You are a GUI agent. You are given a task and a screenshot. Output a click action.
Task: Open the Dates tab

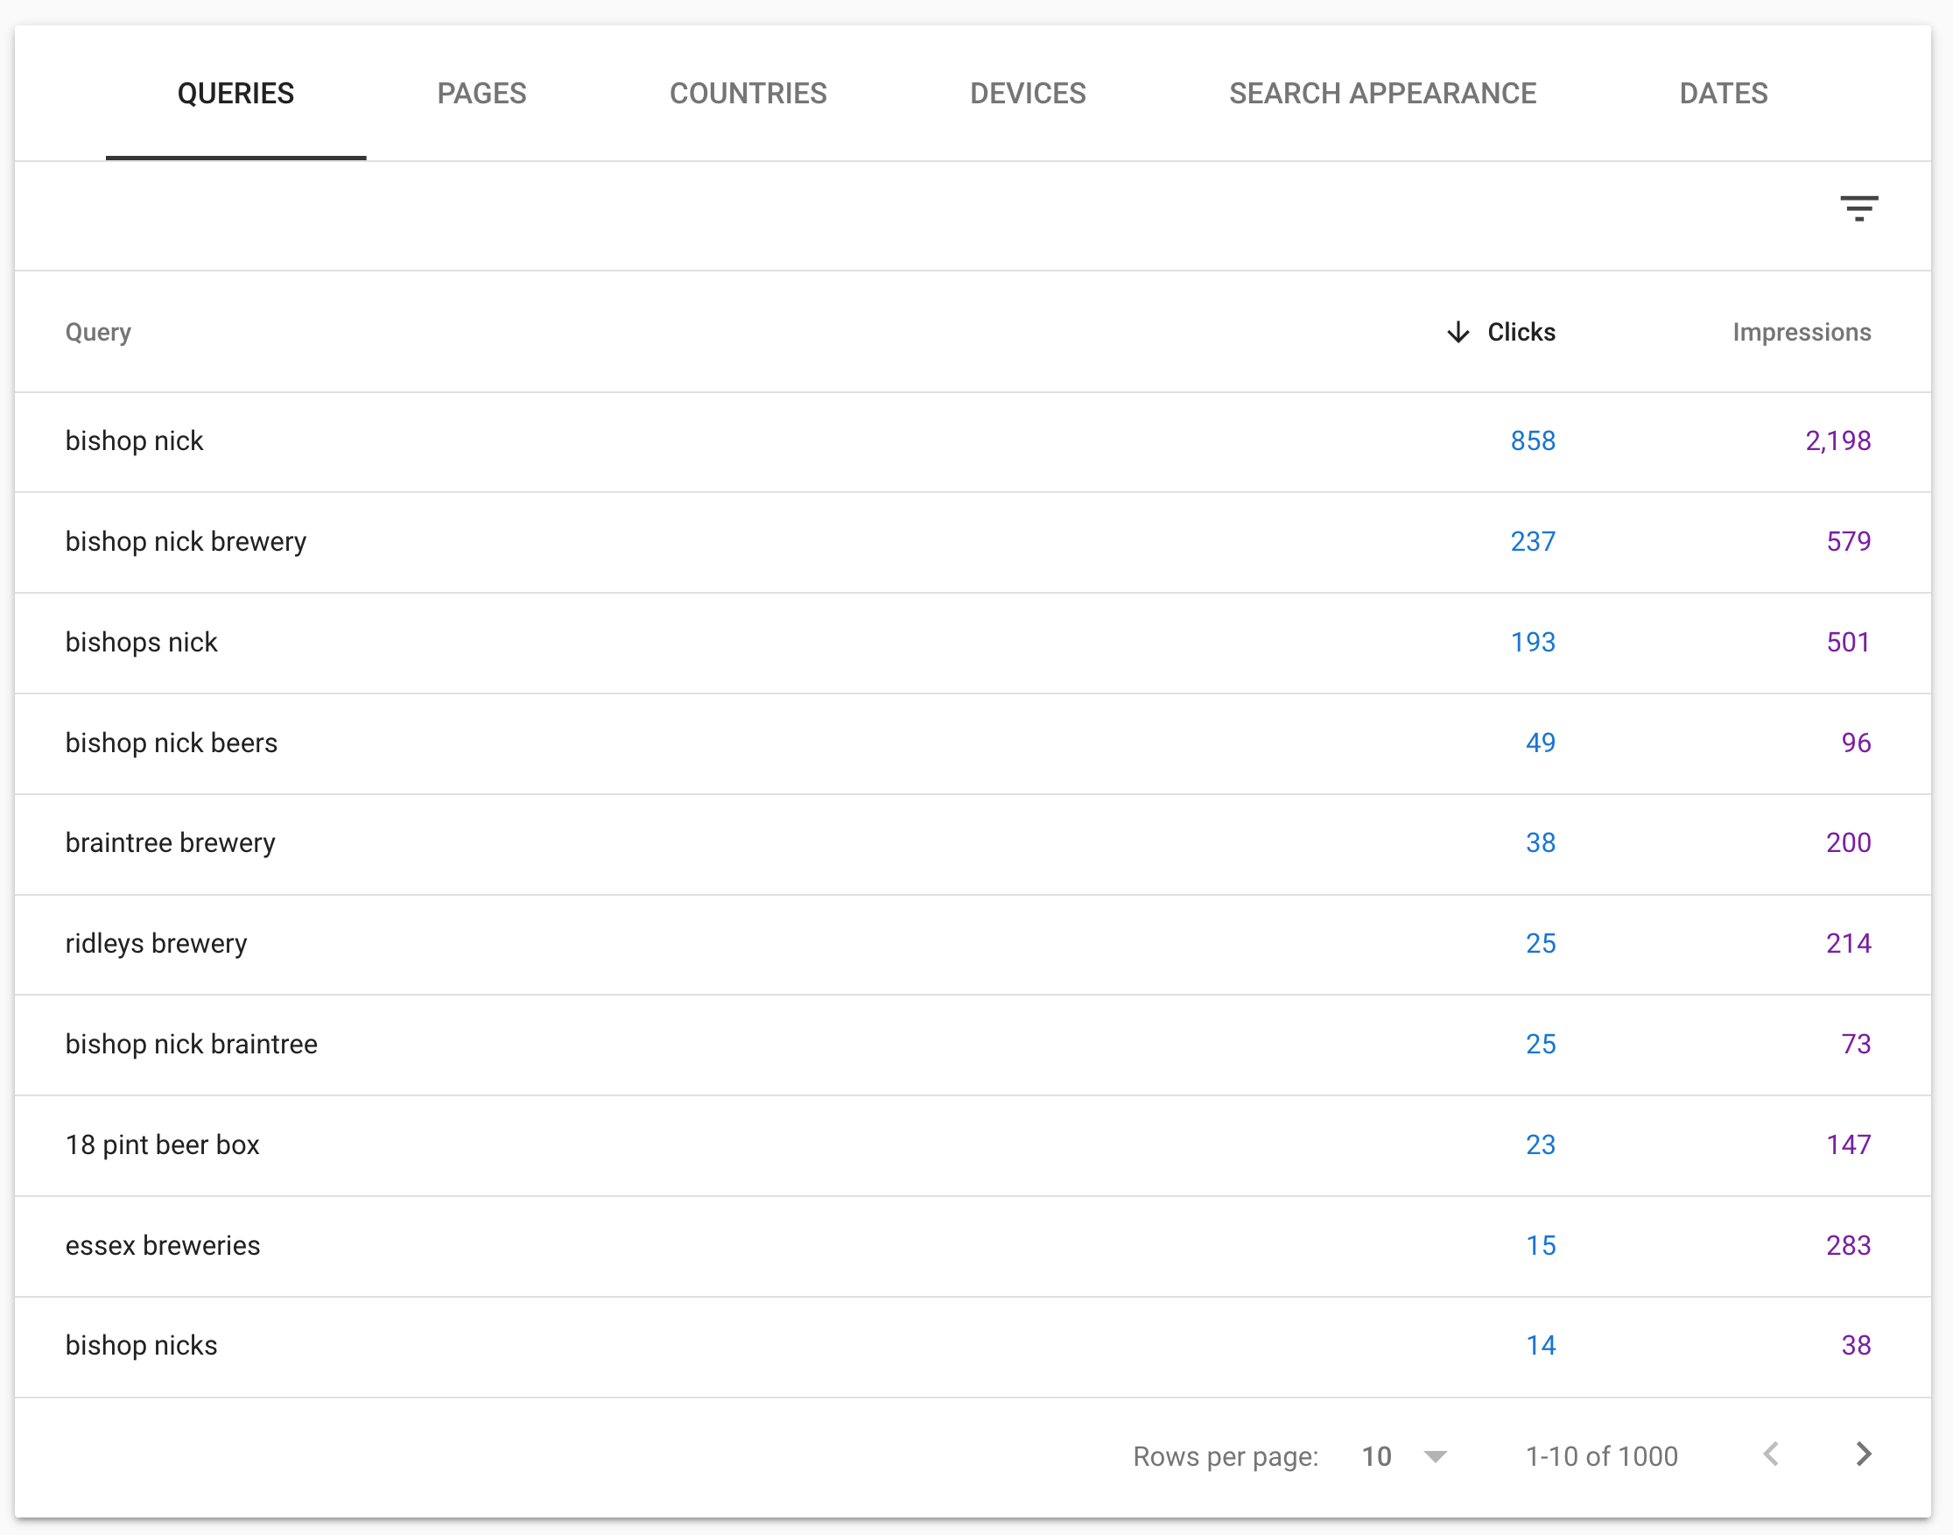tap(1723, 94)
